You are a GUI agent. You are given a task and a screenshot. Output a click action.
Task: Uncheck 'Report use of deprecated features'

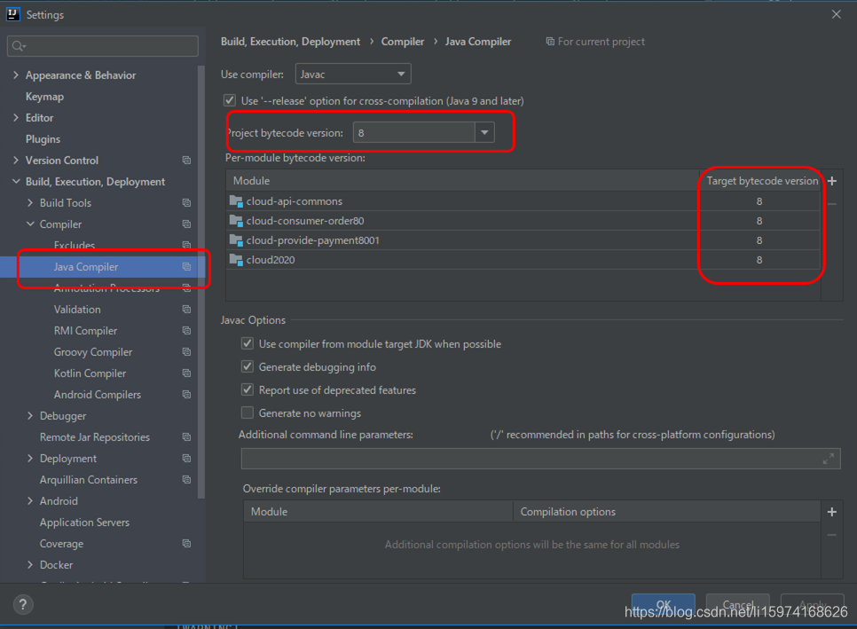pyautogui.click(x=247, y=389)
